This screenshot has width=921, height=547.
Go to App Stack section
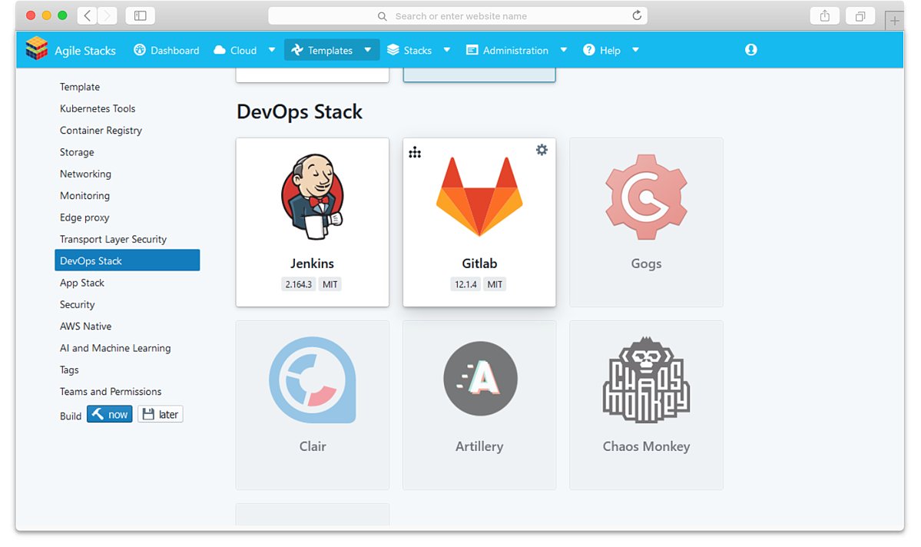82,283
